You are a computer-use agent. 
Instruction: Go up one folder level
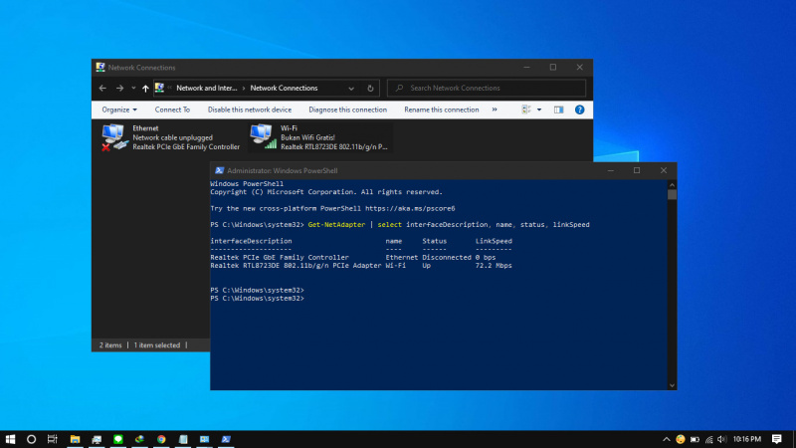tap(145, 89)
